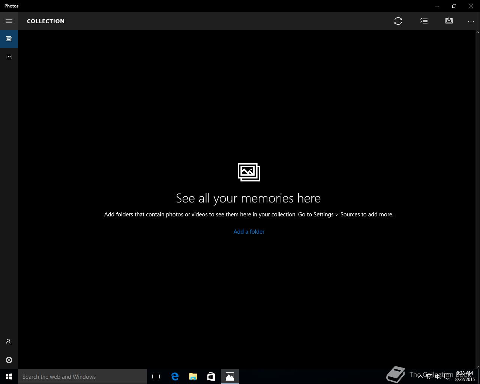Open the Store app from taskbar
480x384 pixels.
tap(211, 376)
